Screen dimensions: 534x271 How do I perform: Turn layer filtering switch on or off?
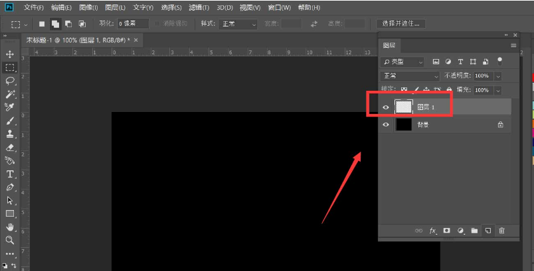pyautogui.click(x=499, y=61)
